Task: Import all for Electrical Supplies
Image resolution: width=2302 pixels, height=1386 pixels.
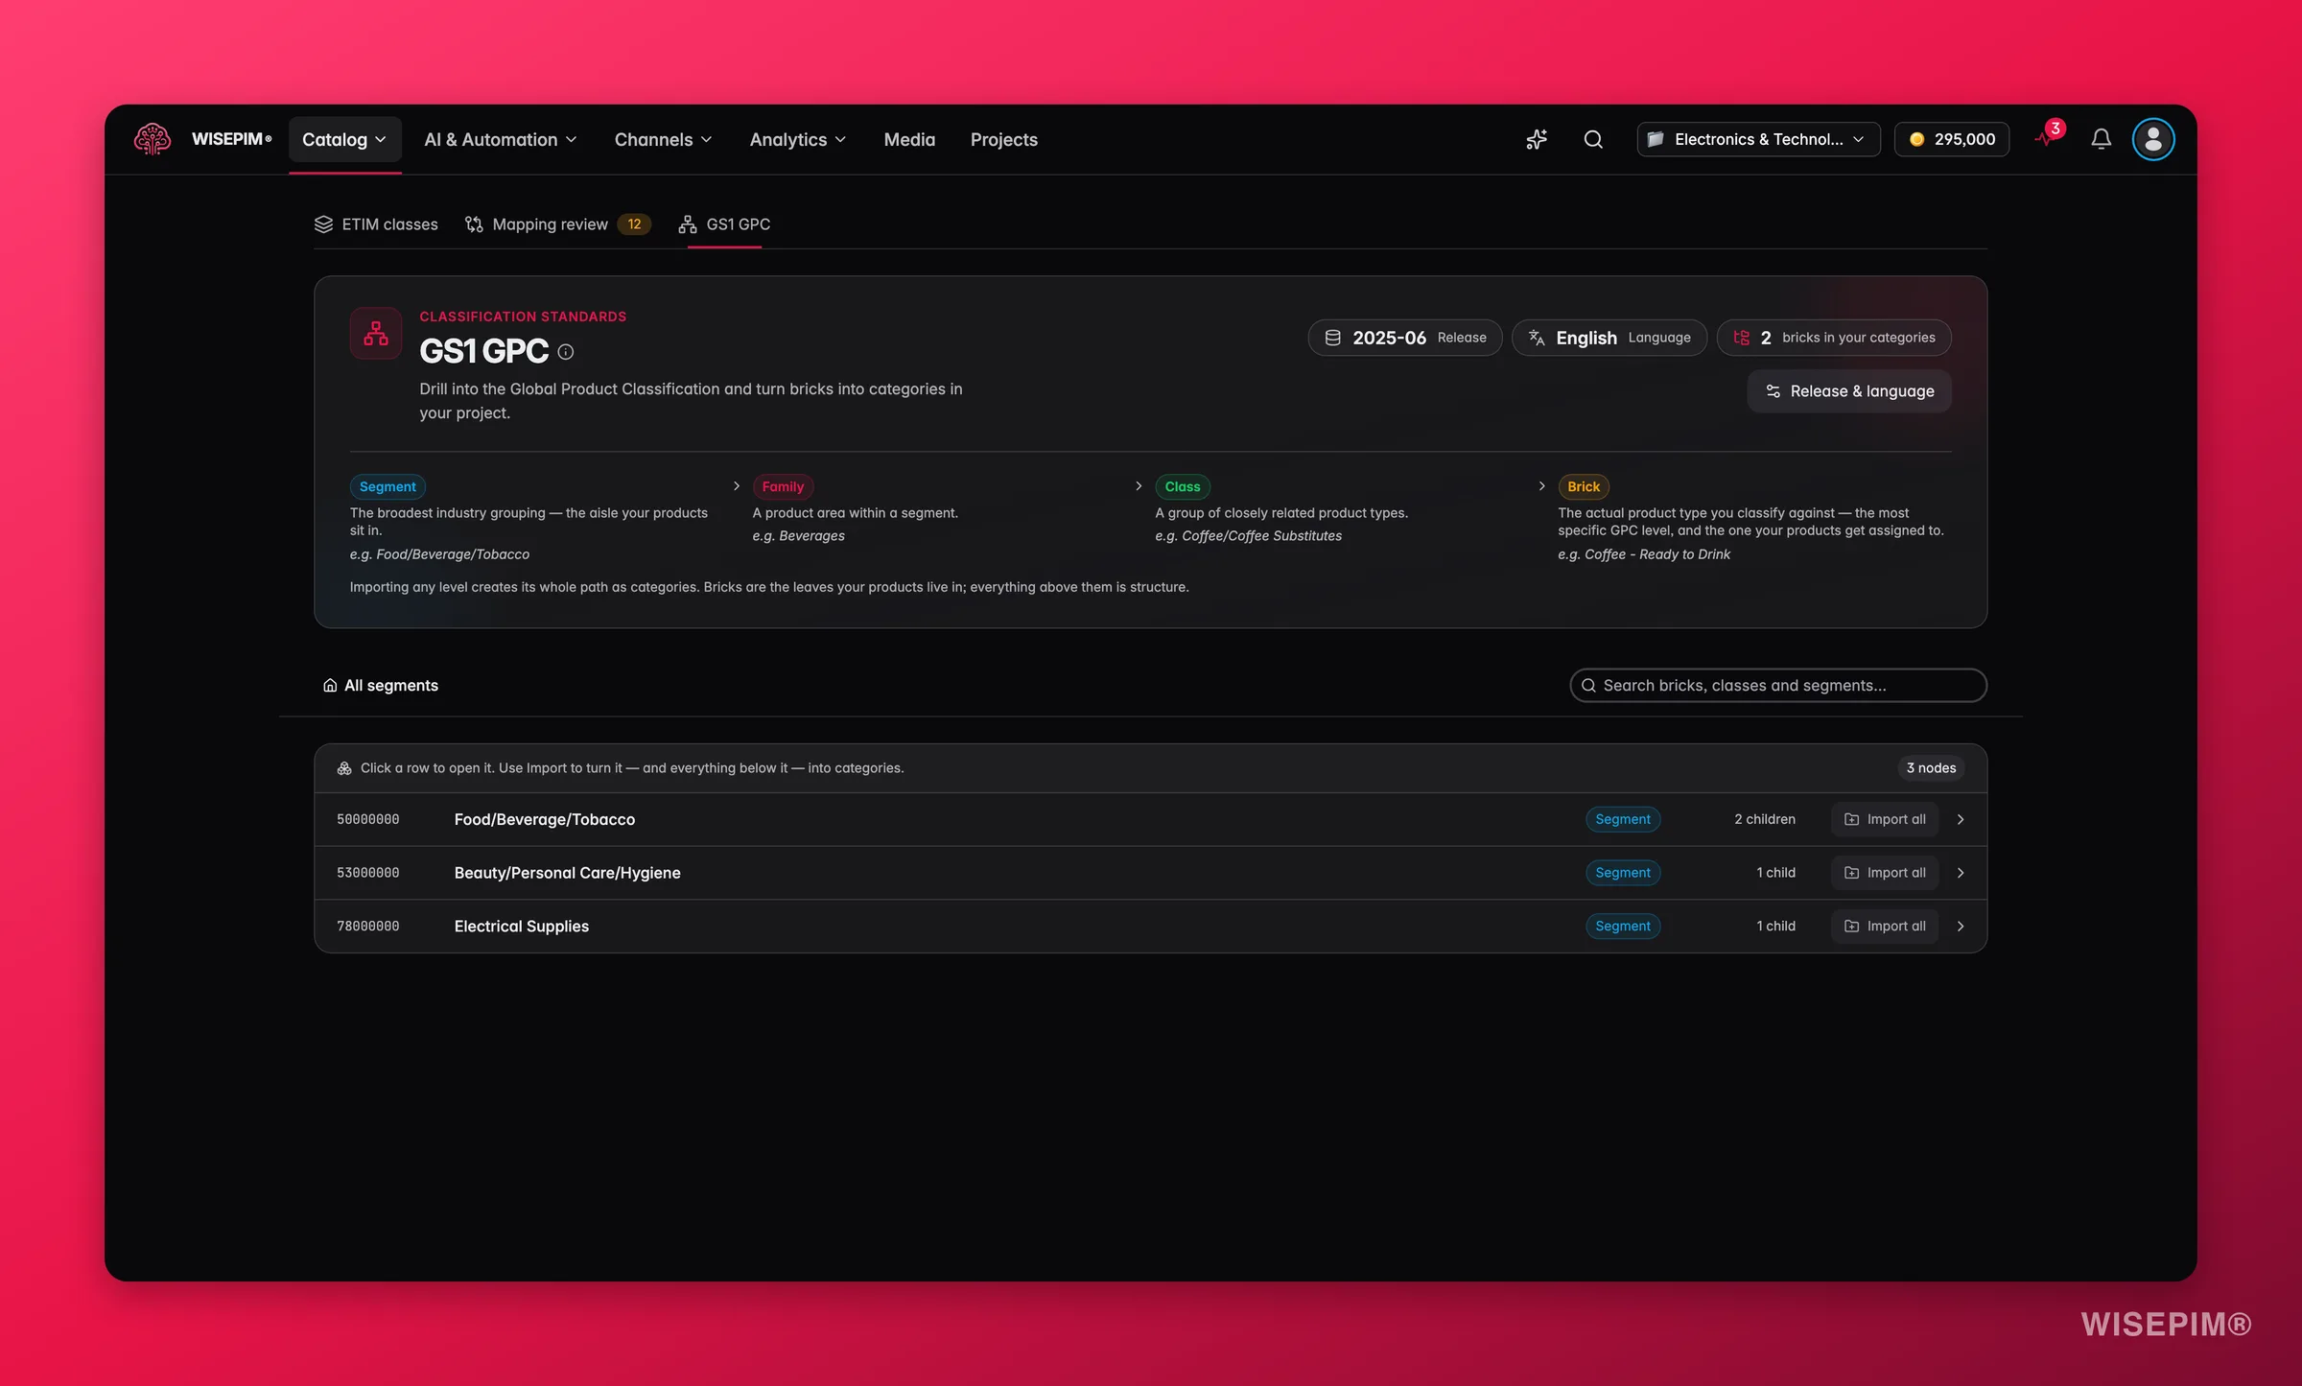Action: click(x=1885, y=926)
